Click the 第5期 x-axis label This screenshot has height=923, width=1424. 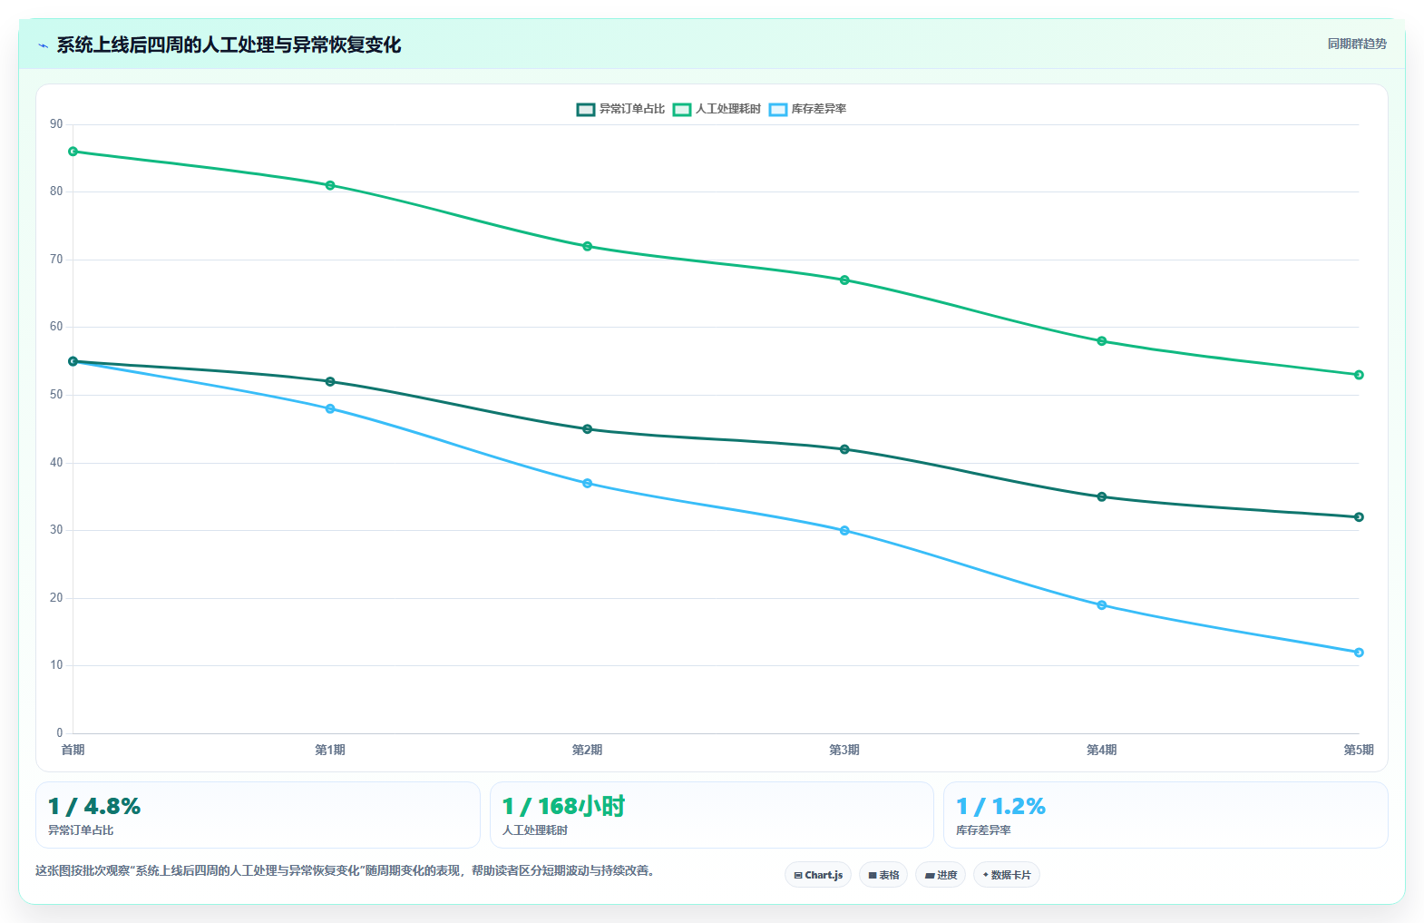[x=1359, y=750]
